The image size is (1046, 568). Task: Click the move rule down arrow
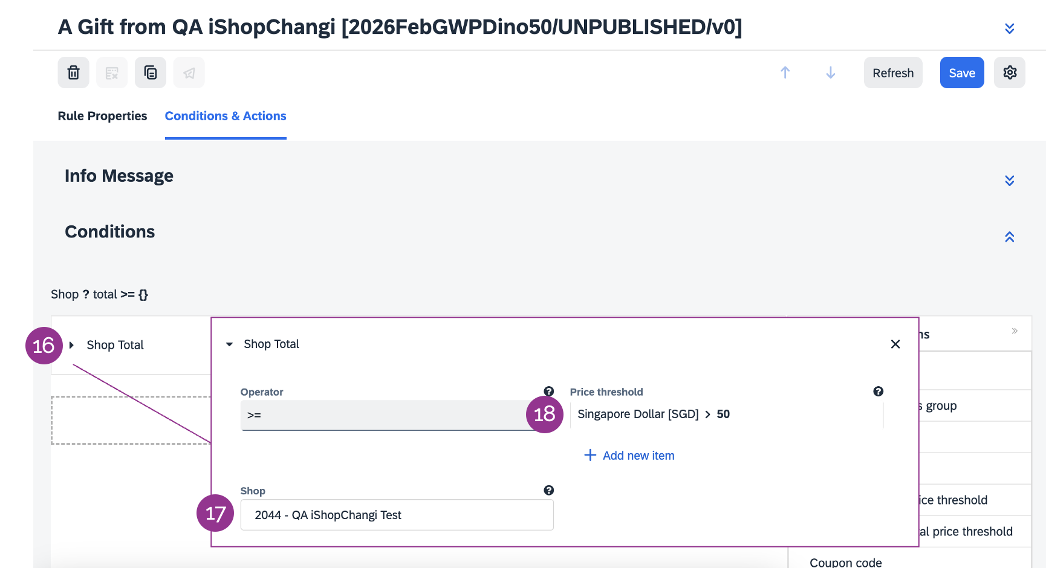tap(831, 73)
